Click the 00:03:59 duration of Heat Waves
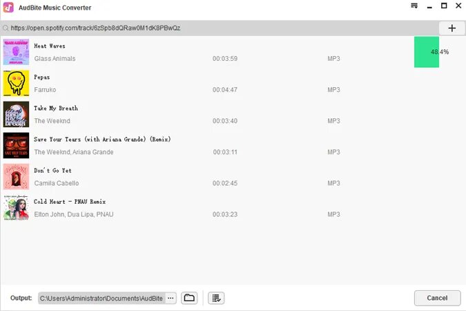This screenshot has height=311, width=466. (225, 59)
